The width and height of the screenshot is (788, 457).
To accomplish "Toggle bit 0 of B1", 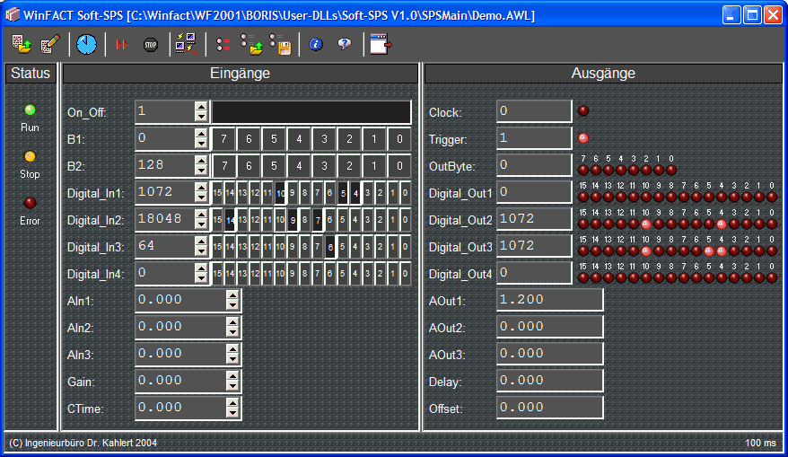I will coord(399,139).
